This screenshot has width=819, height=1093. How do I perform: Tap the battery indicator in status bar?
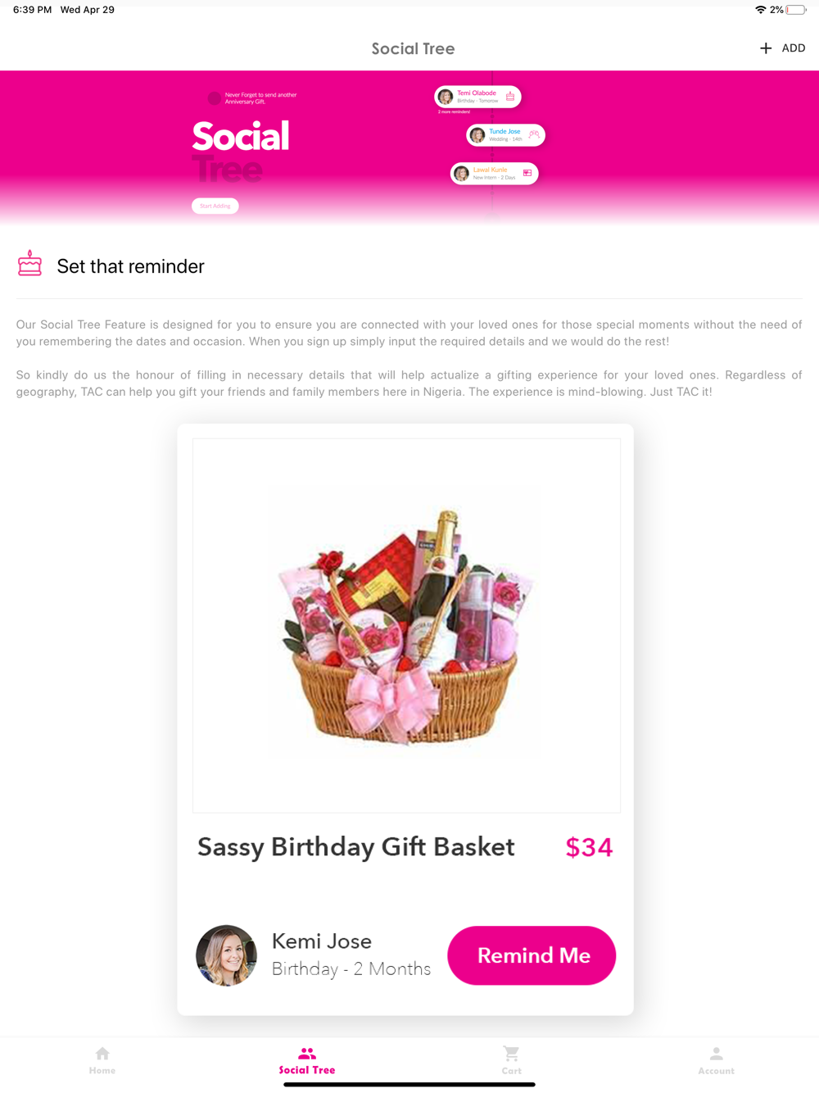click(x=796, y=10)
